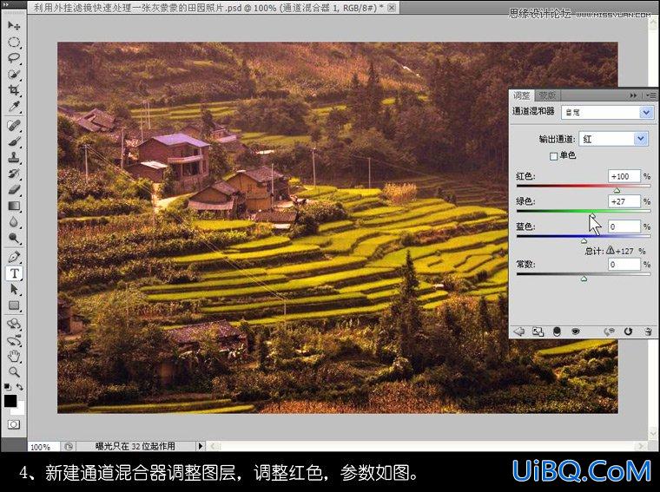The height and width of the screenshot is (492, 660).
Task: Click the 蓝色 value field showing 0
Action: coord(624,226)
